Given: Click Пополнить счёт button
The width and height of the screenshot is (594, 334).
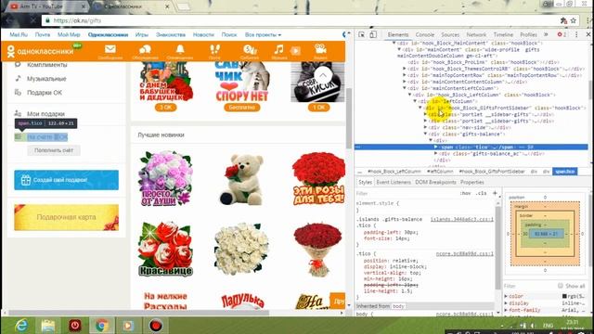Looking at the screenshot, I should 54,150.
